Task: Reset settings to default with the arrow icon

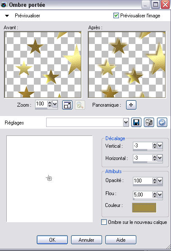Action: coord(162,122)
